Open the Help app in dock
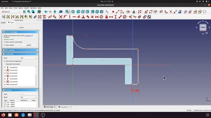211x118 pixels. (x=23, y=115)
